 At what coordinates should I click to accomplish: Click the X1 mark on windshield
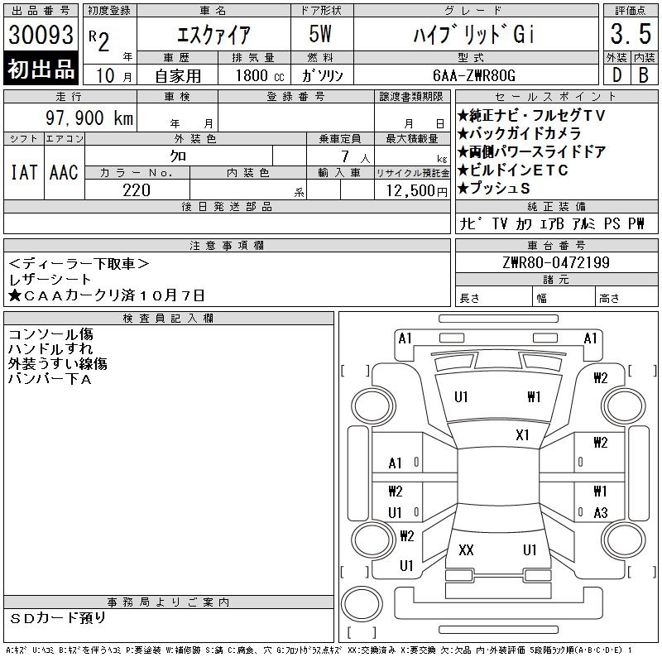tap(522, 435)
